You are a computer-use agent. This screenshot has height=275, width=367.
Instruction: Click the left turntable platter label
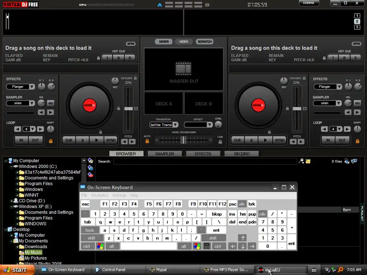click(90, 105)
